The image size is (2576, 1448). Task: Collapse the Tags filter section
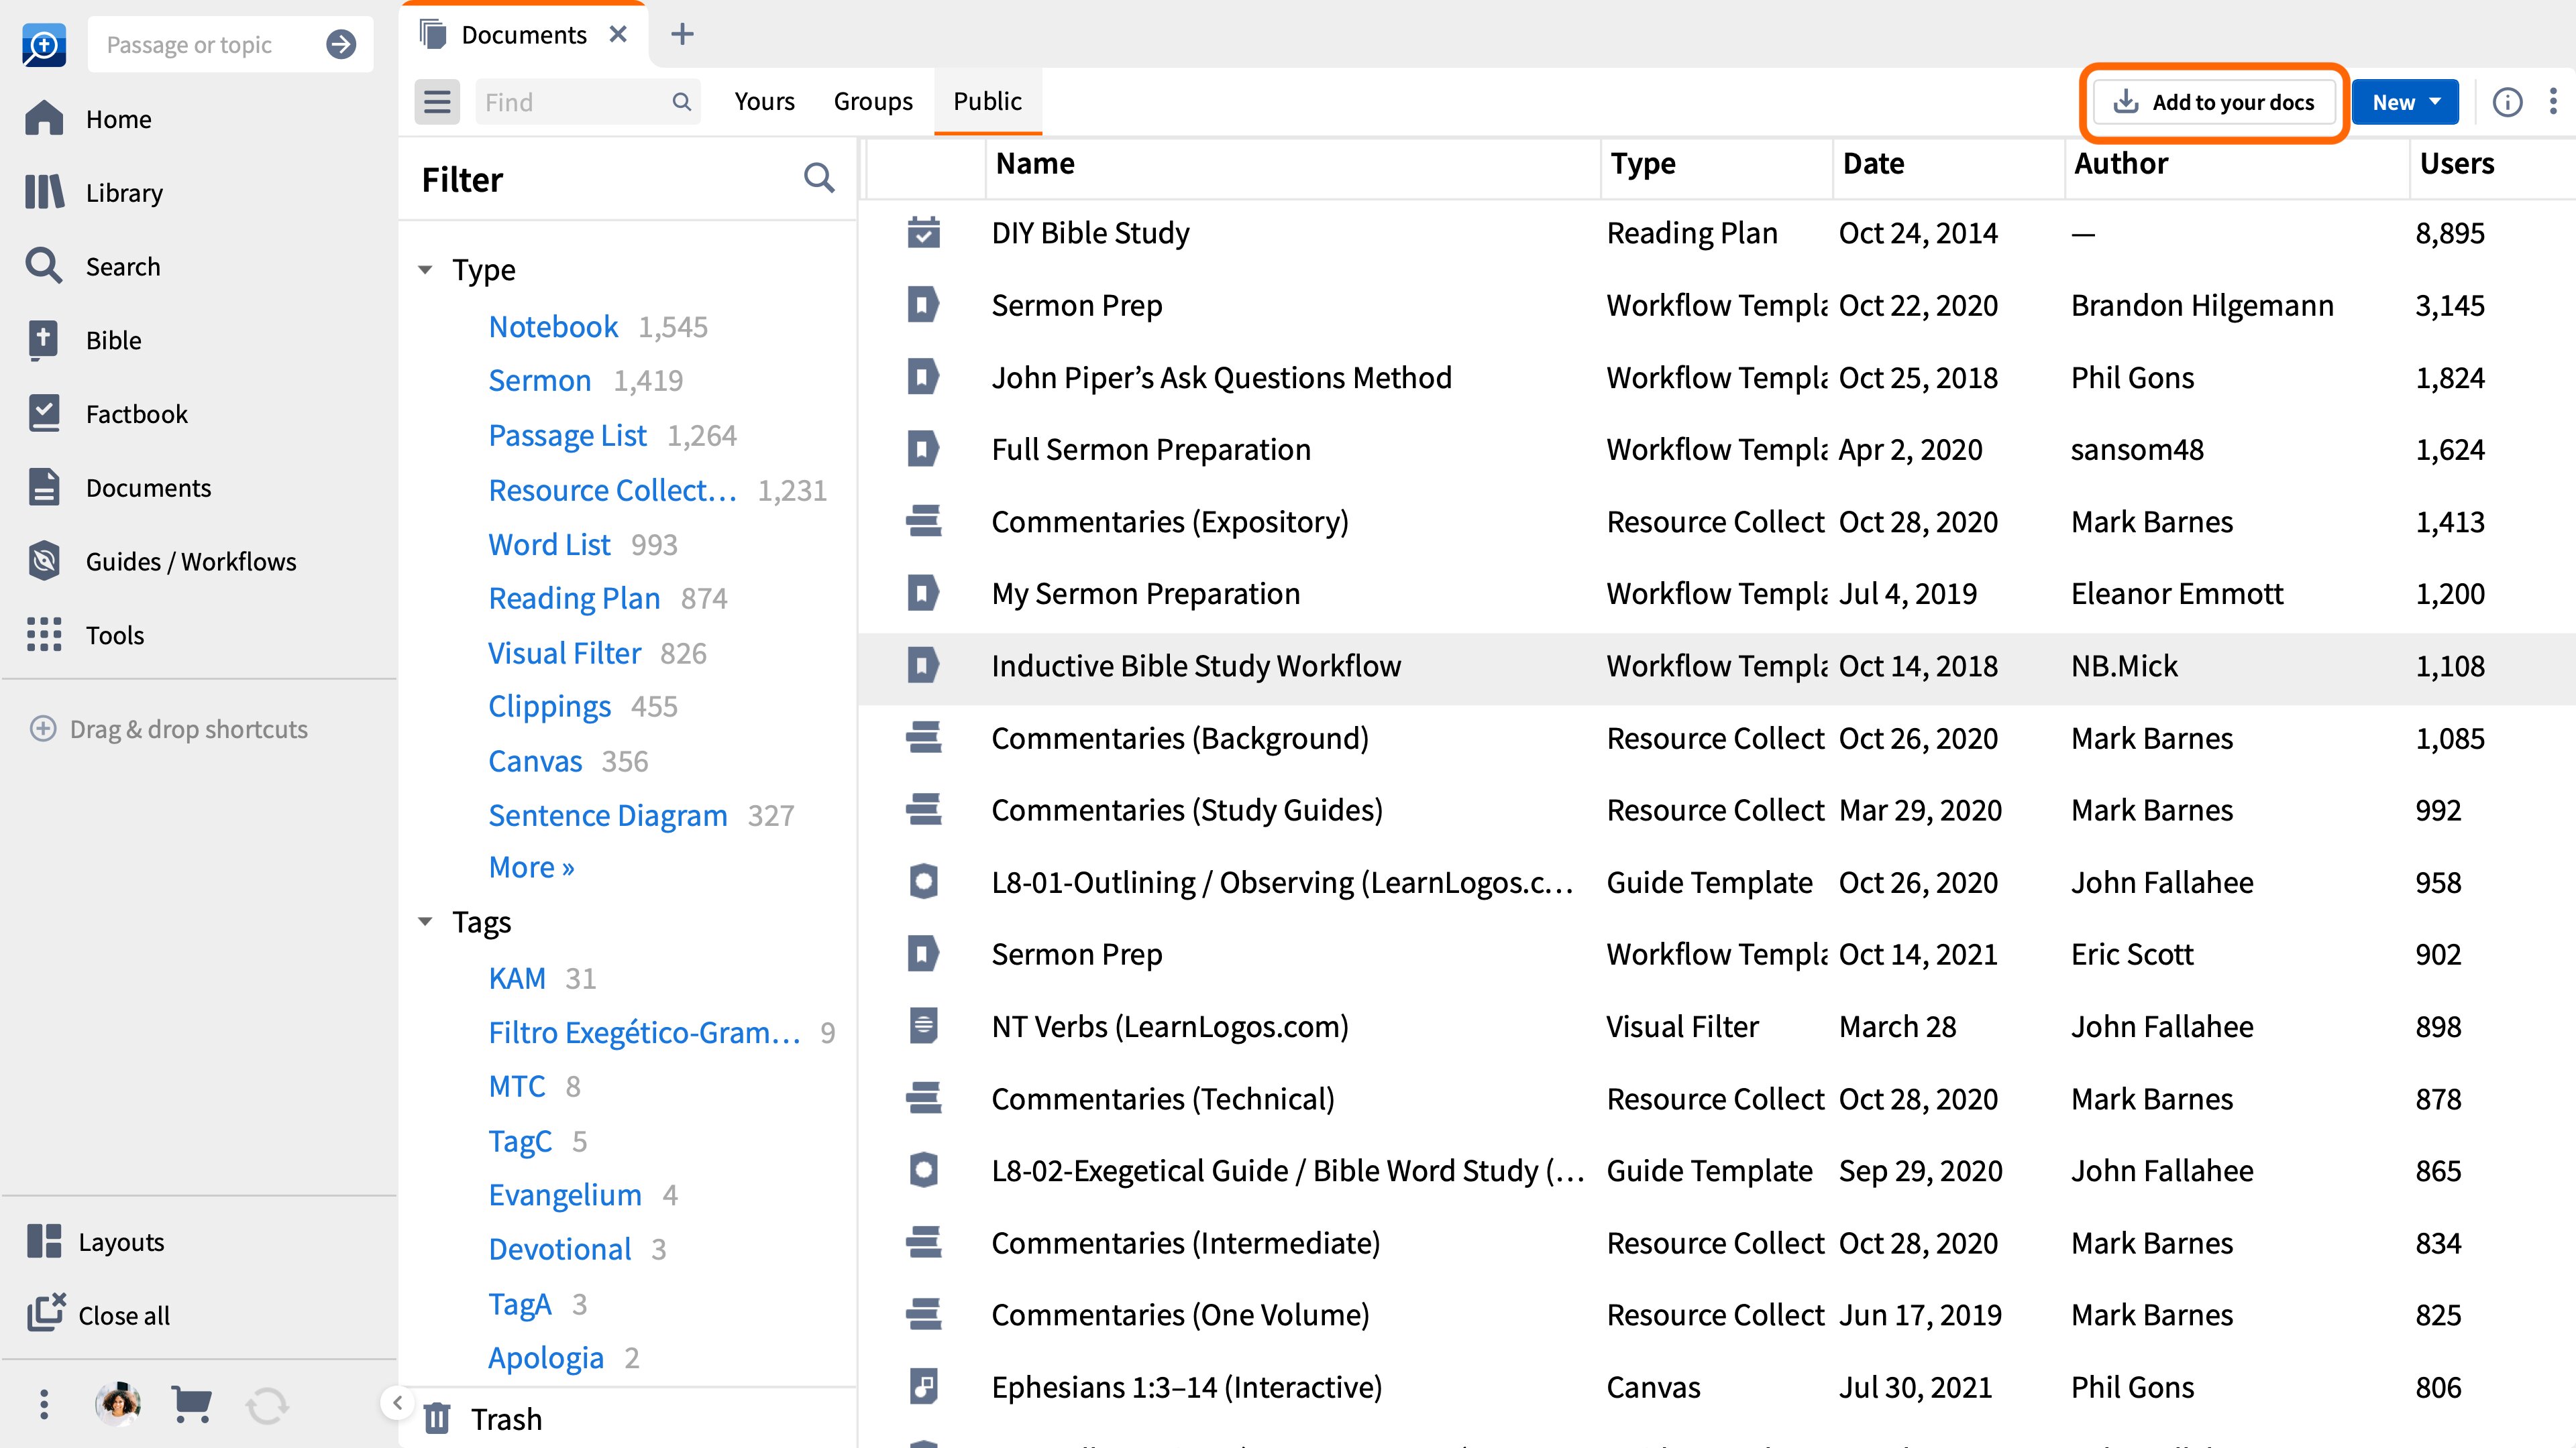click(x=425, y=921)
